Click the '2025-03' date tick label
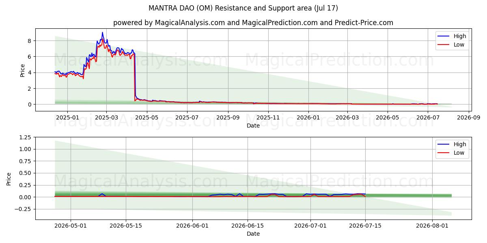The image size is (487, 243). pyautogui.click(x=106, y=117)
